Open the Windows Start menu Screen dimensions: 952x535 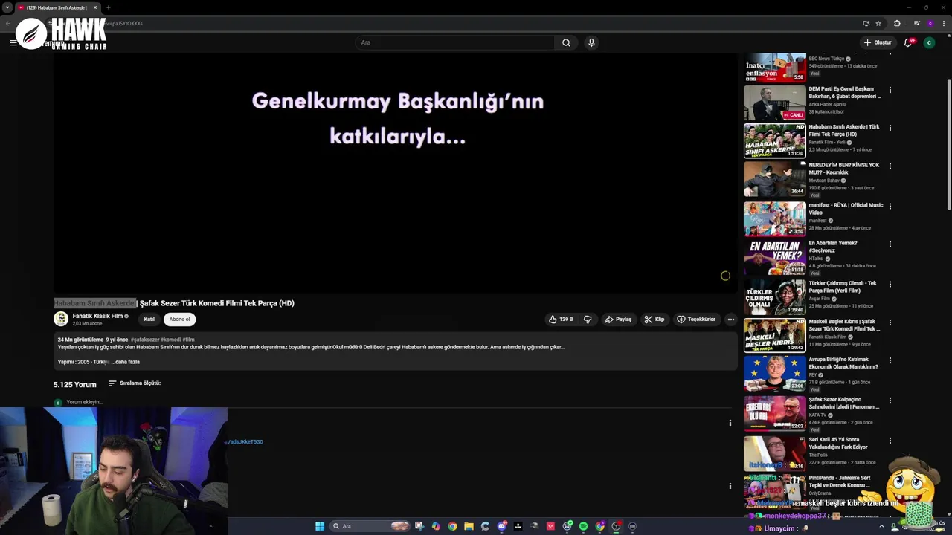(x=320, y=526)
